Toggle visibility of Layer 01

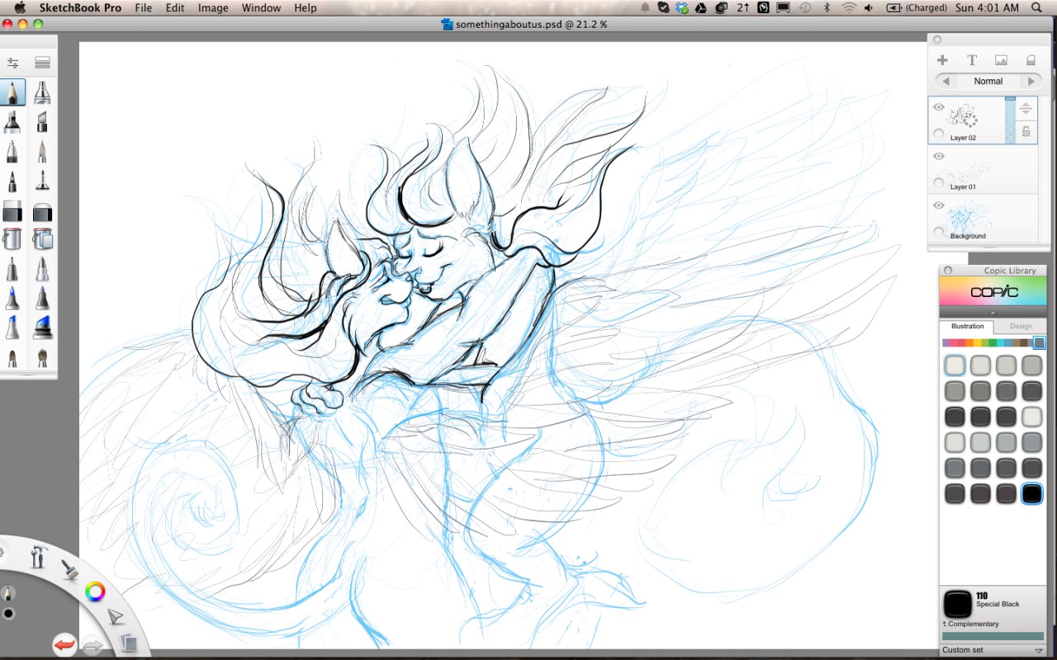939,156
